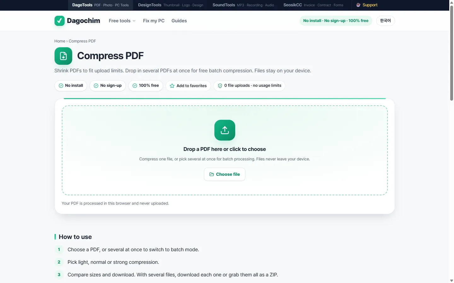Click the star icon in Add to favorites

tap(172, 86)
